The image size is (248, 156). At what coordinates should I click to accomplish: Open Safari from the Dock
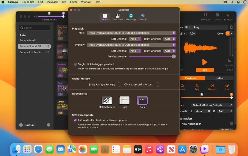click(38, 149)
